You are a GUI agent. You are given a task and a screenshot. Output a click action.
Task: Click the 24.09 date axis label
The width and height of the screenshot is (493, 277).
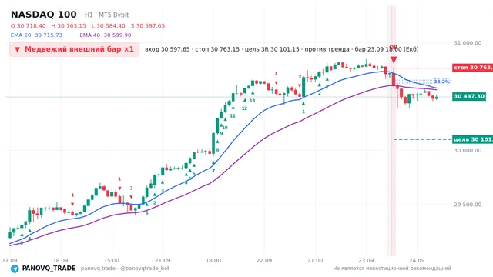click(417, 261)
